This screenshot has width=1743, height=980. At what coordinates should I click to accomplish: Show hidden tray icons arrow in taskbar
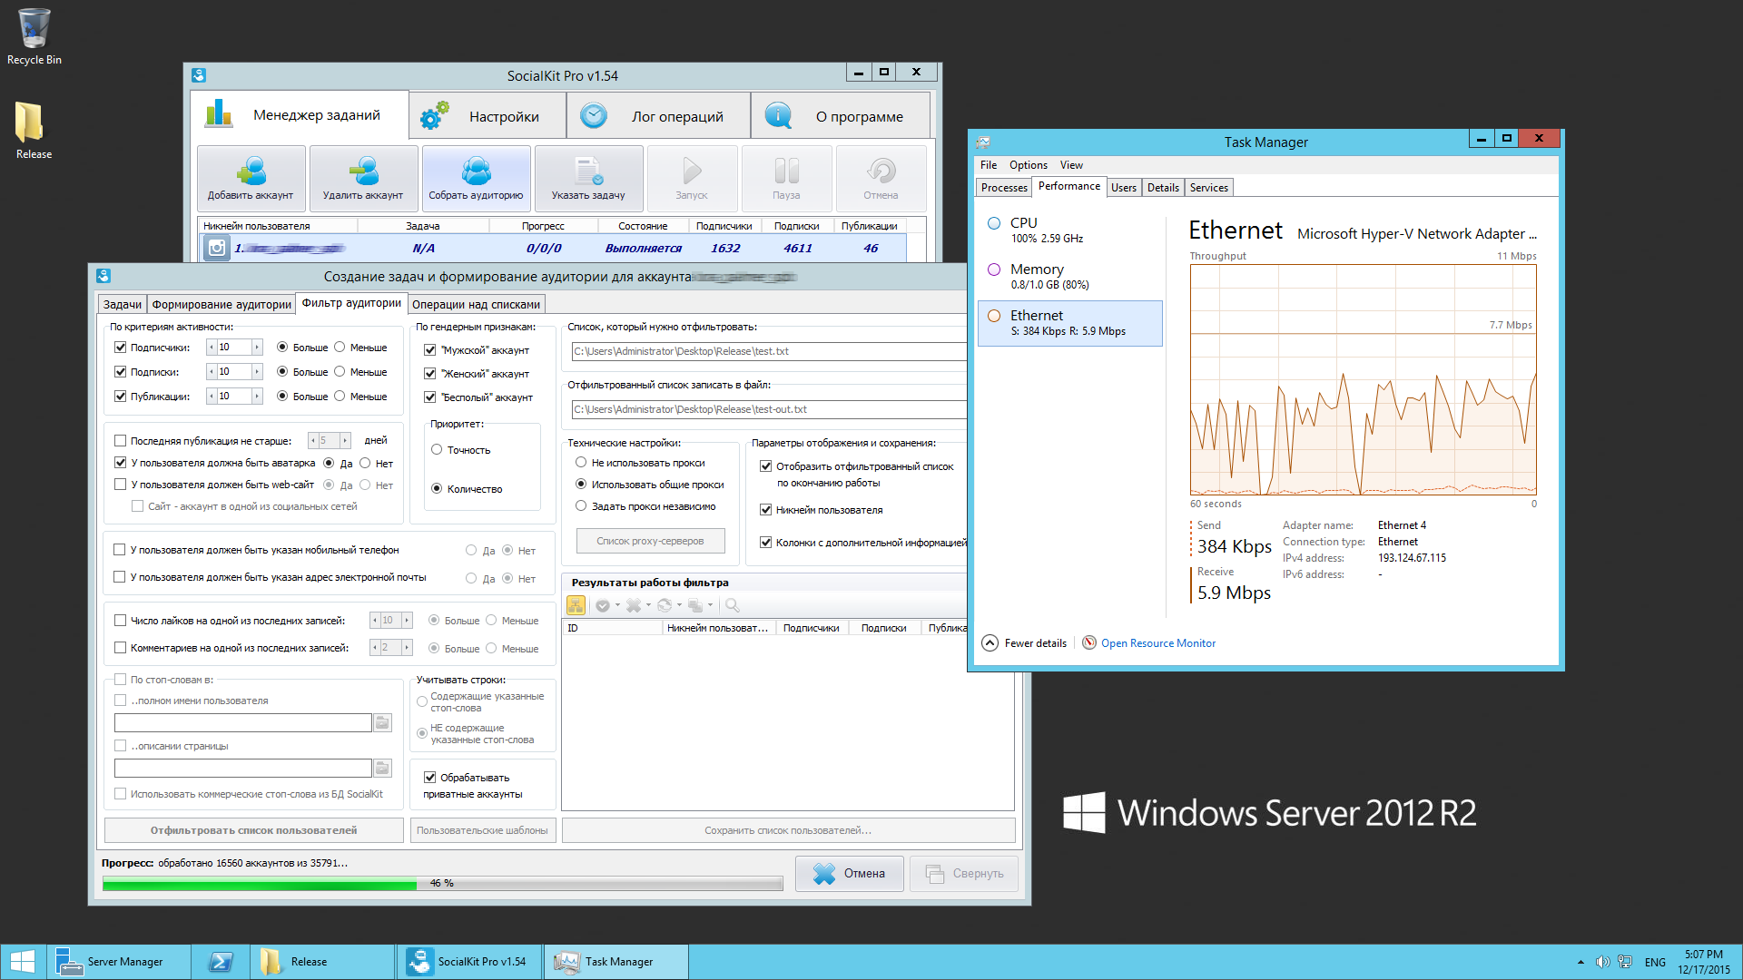coord(1581,962)
